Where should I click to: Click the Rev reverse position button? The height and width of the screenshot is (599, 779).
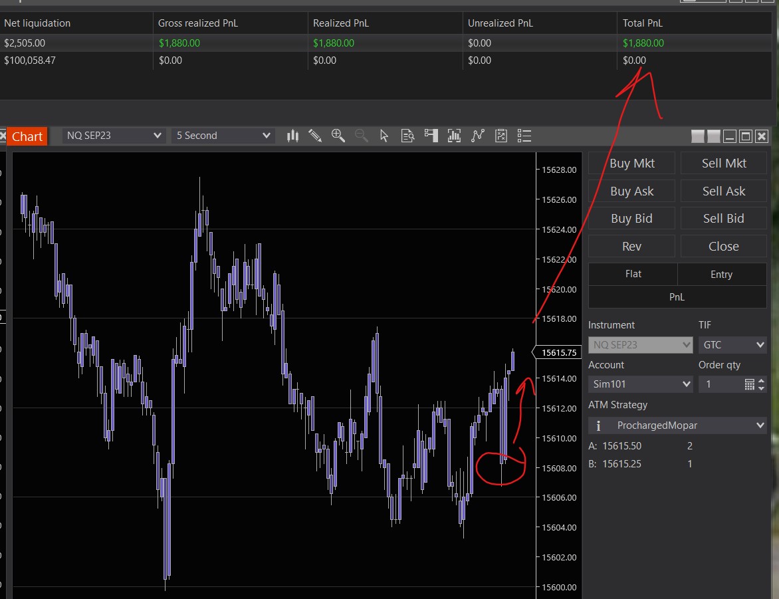tap(631, 246)
